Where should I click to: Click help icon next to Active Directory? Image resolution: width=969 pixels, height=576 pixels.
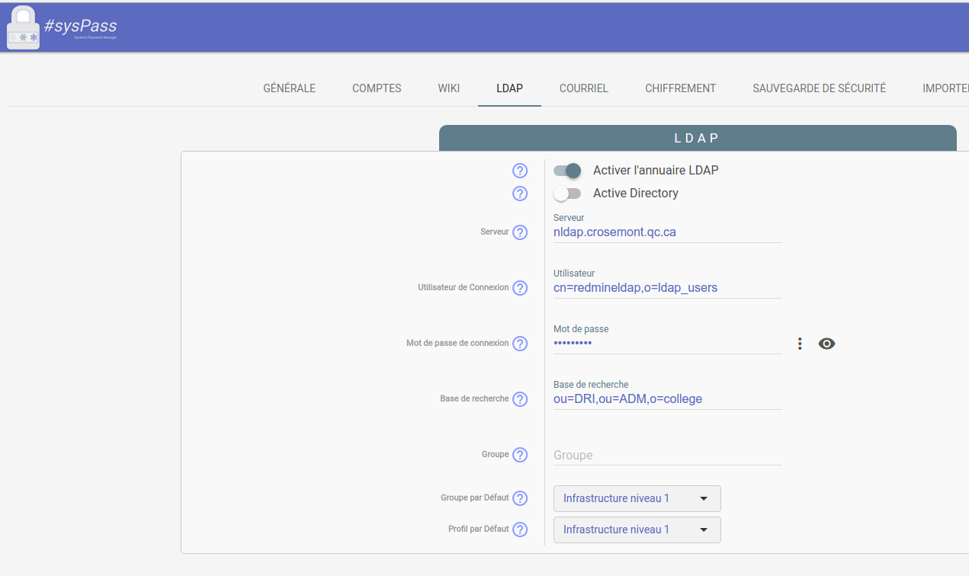coord(520,194)
